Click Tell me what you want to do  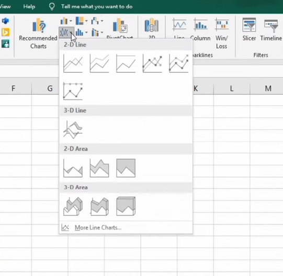(x=97, y=6)
